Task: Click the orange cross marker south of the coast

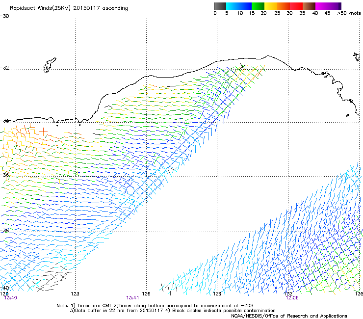Action: tap(43, 132)
